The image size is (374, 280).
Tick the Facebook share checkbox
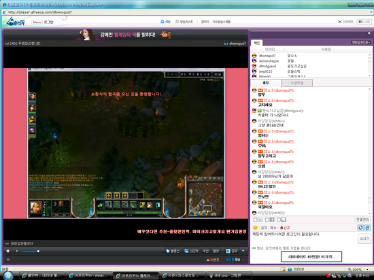coord(267,220)
